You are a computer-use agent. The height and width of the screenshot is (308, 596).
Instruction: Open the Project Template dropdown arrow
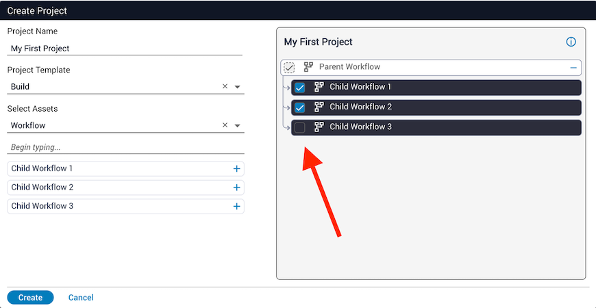click(x=237, y=87)
